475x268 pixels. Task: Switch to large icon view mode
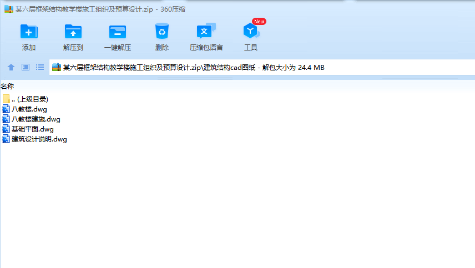pyautogui.click(x=26, y=67)
